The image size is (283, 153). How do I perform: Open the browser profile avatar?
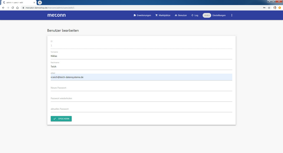coord(275,8)
